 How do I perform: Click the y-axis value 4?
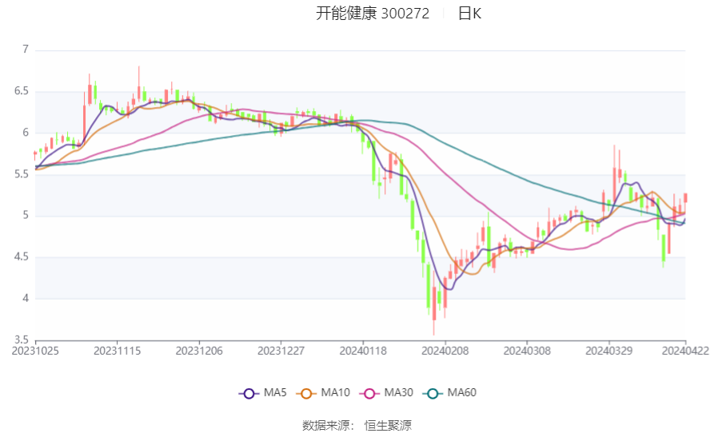point(26,298)
